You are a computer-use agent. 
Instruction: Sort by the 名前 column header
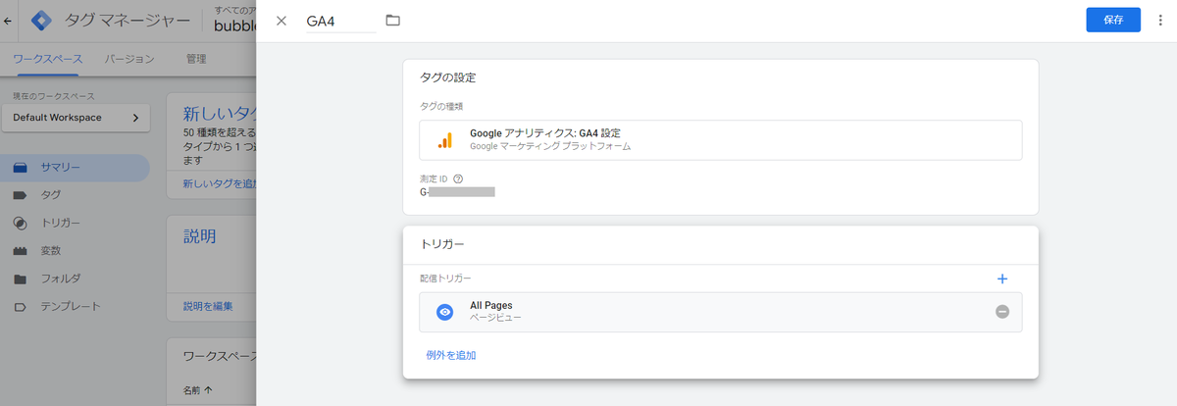tap(198, 390)
